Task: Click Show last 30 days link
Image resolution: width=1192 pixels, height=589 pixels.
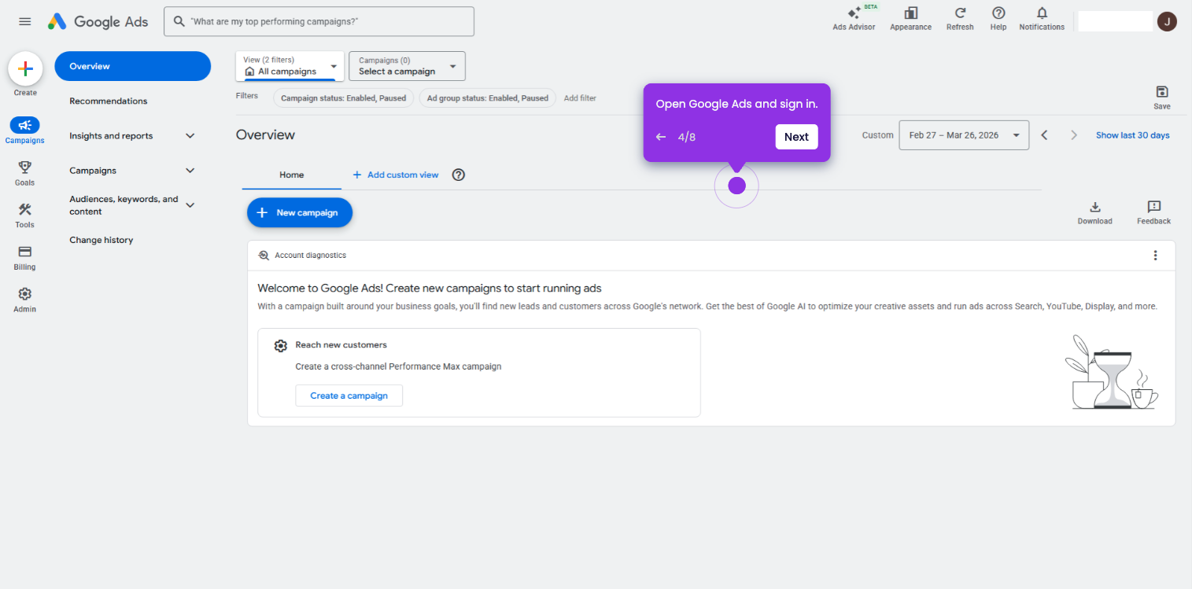Action: coord(1133,135)
